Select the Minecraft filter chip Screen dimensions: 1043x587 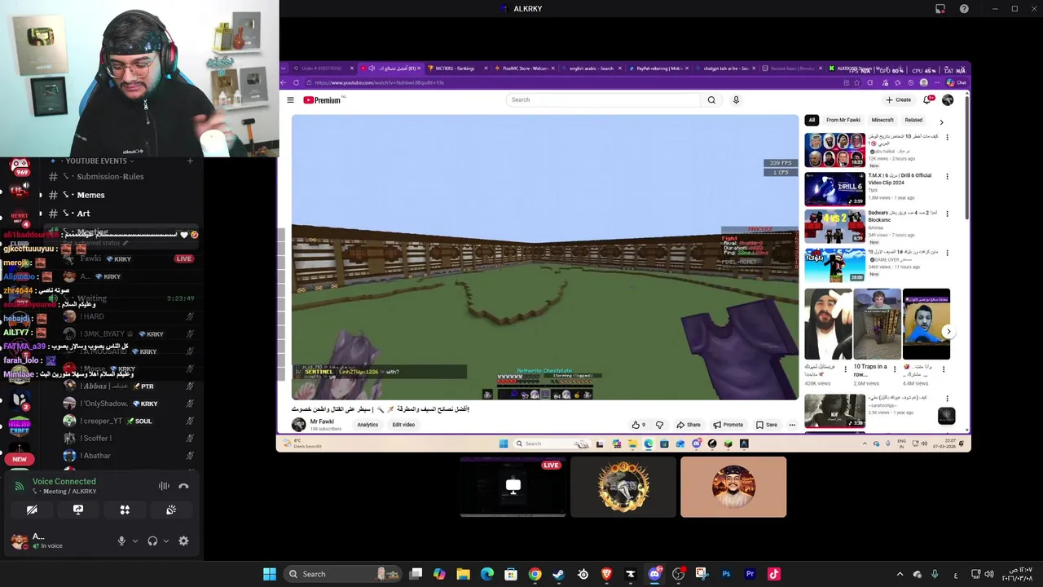tap(882, 120)
